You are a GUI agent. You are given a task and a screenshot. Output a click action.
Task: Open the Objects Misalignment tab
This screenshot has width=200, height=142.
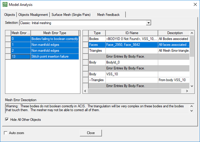[33, 15]
